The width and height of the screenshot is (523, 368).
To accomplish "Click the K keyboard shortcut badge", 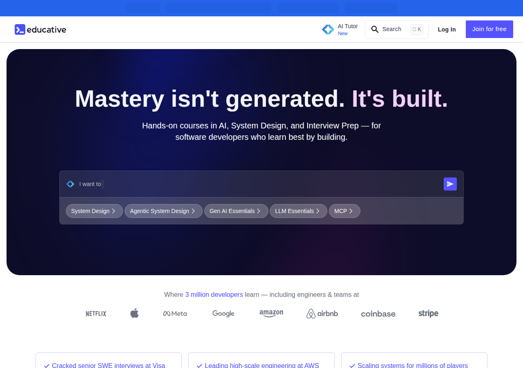I will coord(417,29).
